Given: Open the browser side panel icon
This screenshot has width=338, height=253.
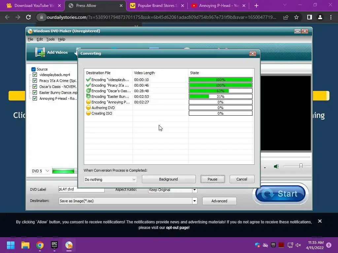Looking at the screenshot, I should coord(309,17).
